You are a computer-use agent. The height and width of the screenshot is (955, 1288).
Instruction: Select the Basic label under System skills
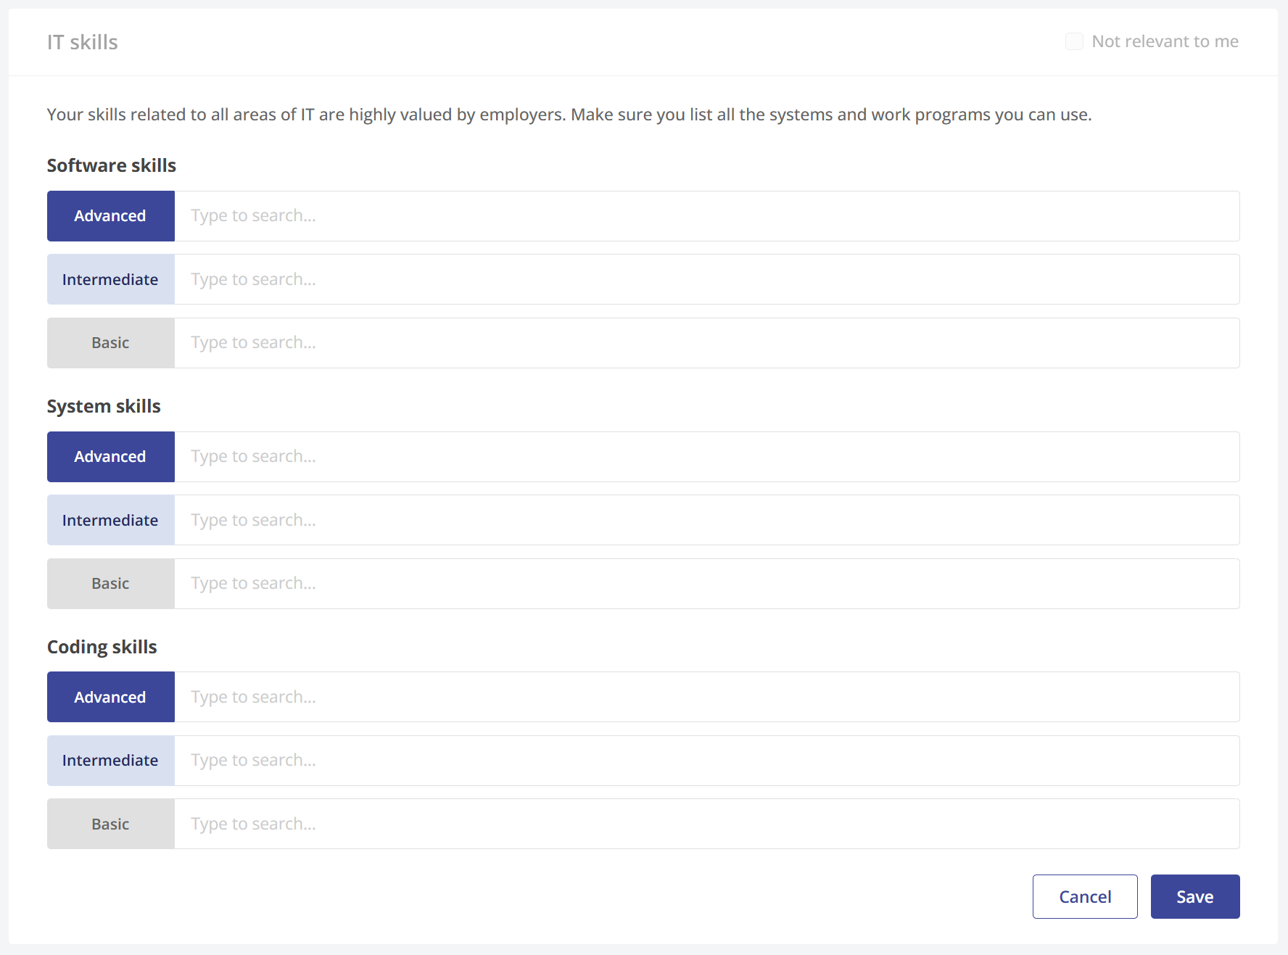tap(110, 584)
